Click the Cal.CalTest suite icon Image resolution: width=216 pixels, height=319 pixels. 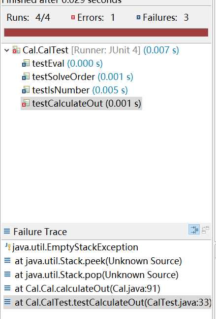[x=16, y=50]
